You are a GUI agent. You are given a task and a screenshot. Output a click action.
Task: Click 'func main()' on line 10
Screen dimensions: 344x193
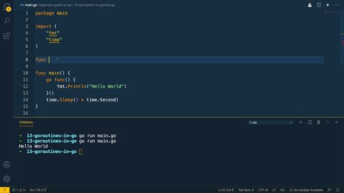pyautogui.click(x=50, y=73)
